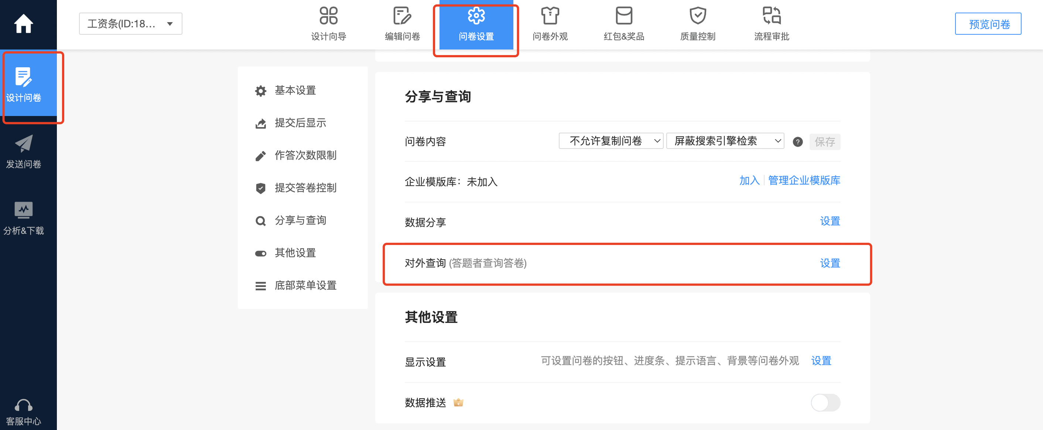Click the 保存 button for 问卷内容
The height and width of the screenshot is (430, 1043).
click(x=824, y=142)
